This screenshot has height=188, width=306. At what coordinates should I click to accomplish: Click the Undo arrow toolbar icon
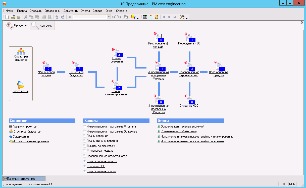[57, 17]
